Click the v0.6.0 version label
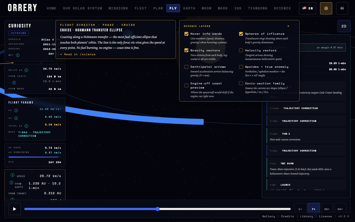Image resolution: width=355 pixels, height=222 pixels. pos(343,216)
